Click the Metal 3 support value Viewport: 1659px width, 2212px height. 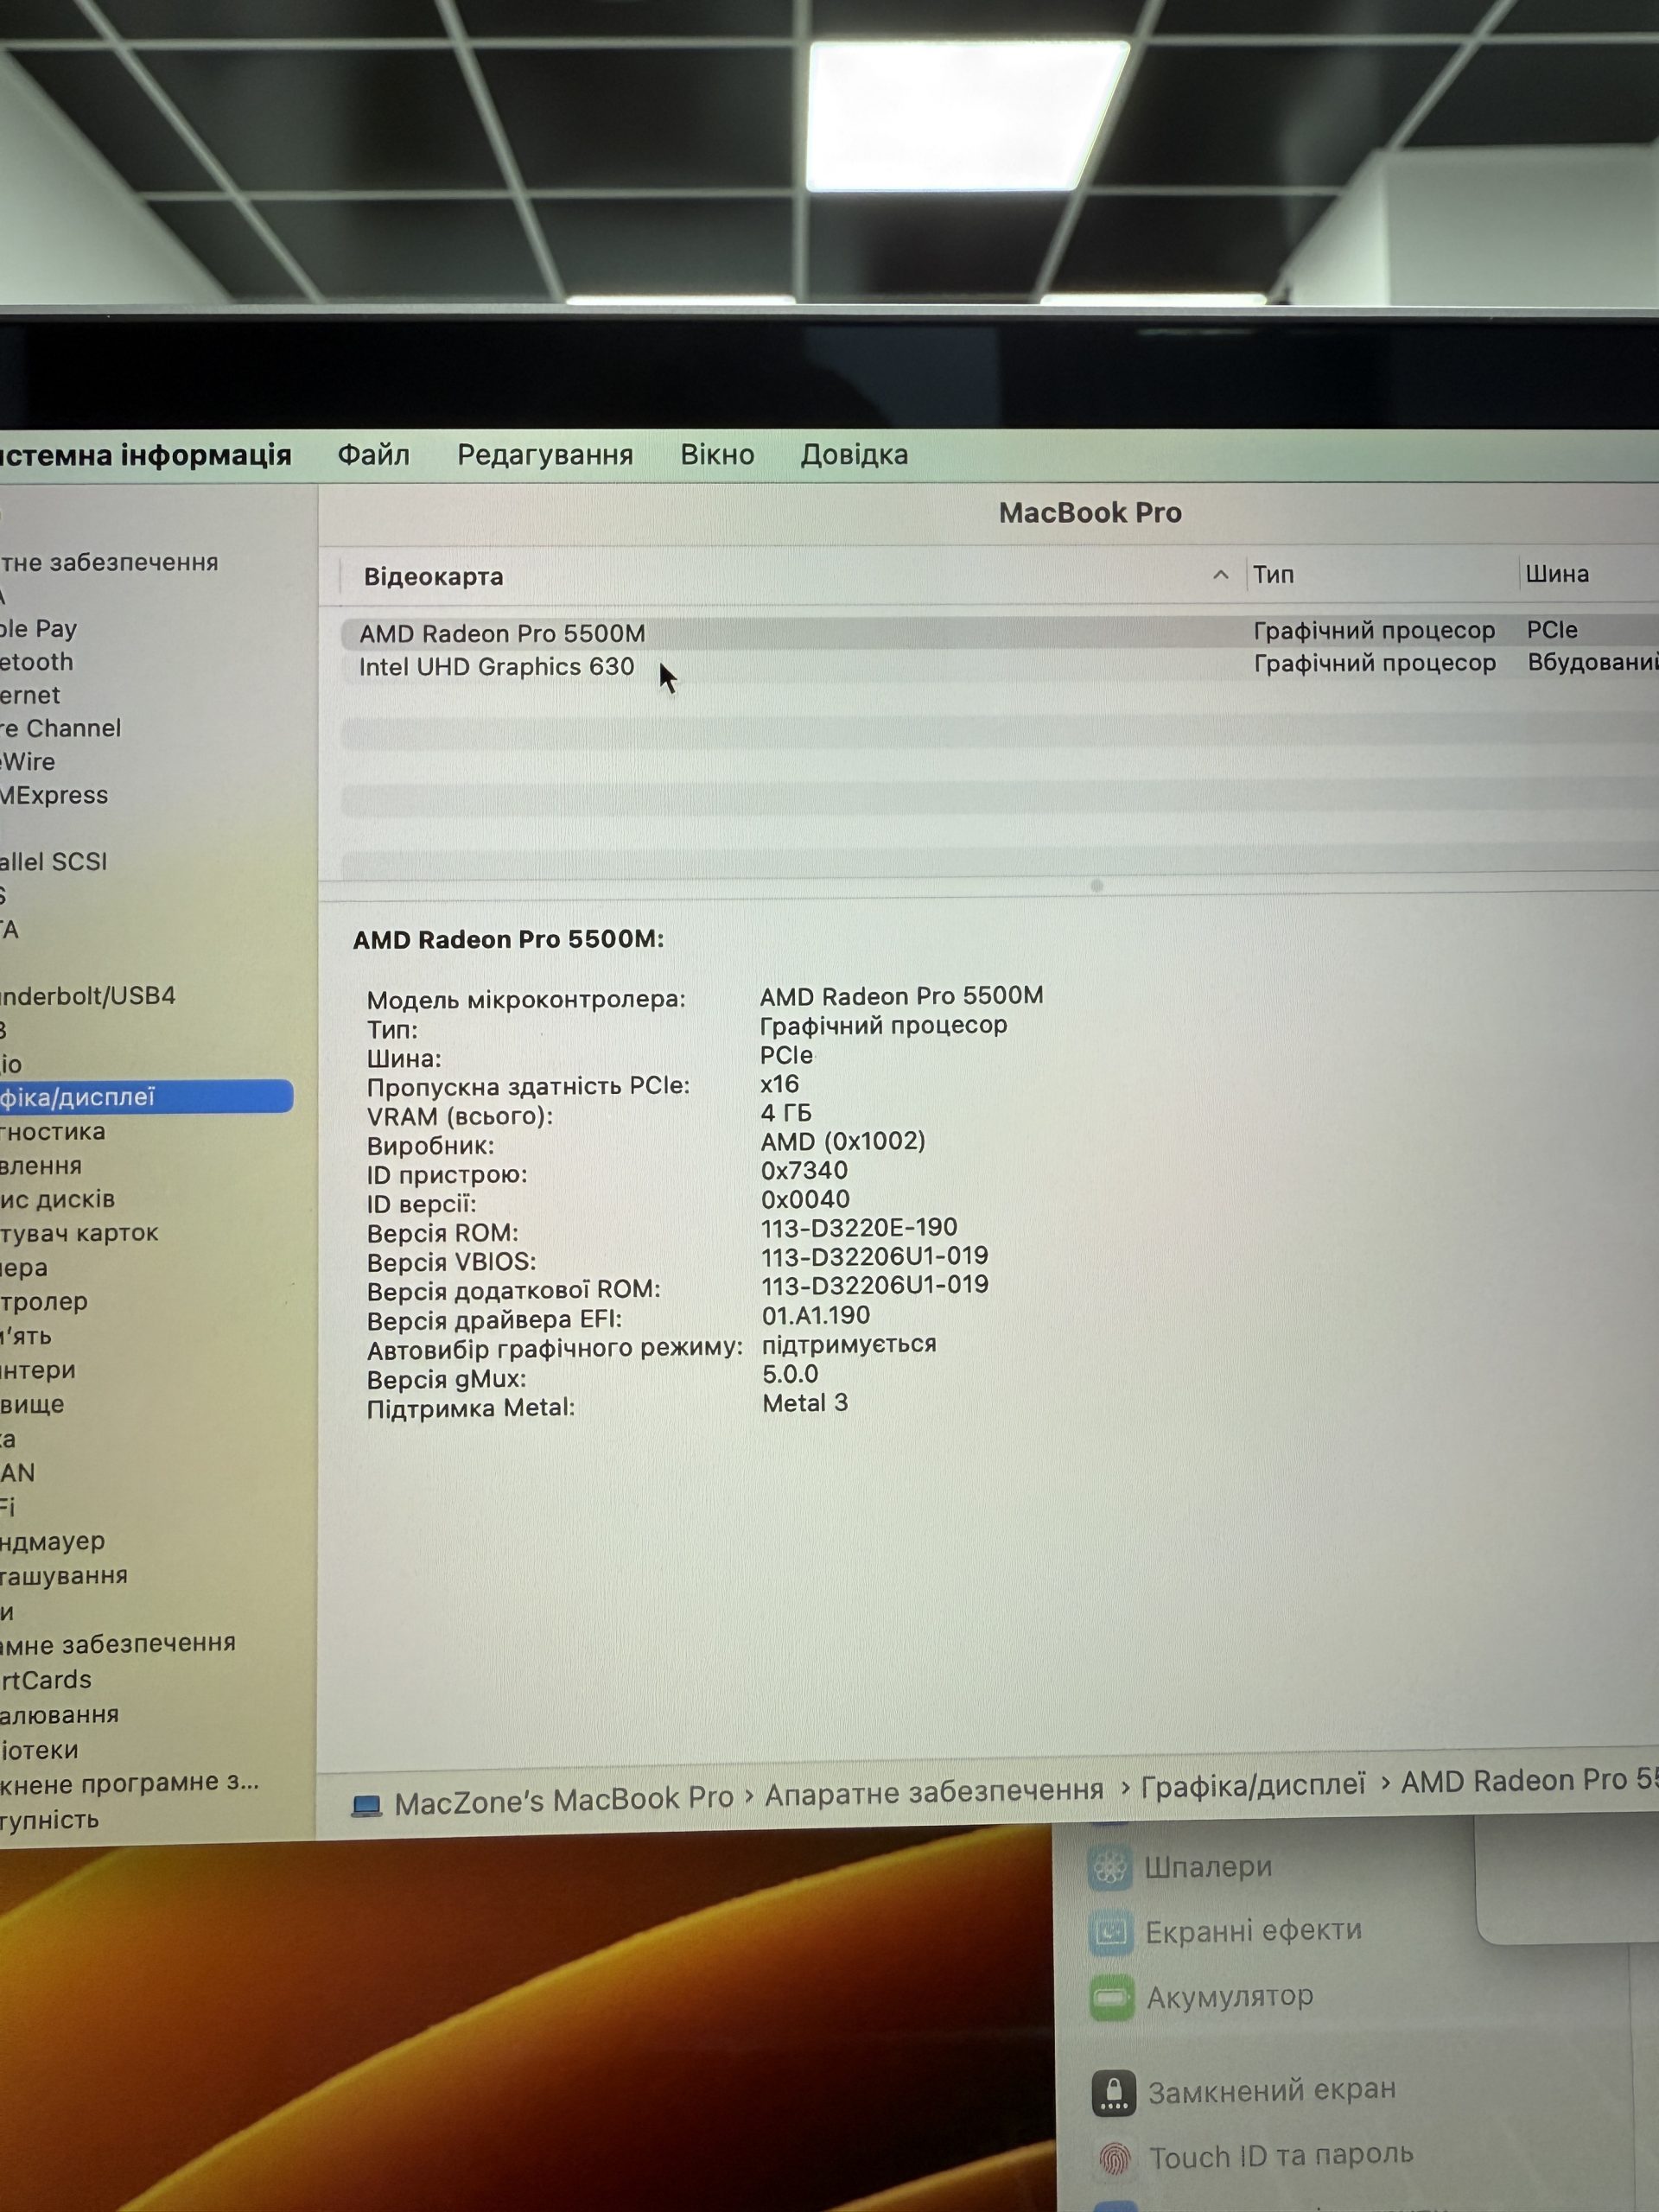805,1403
